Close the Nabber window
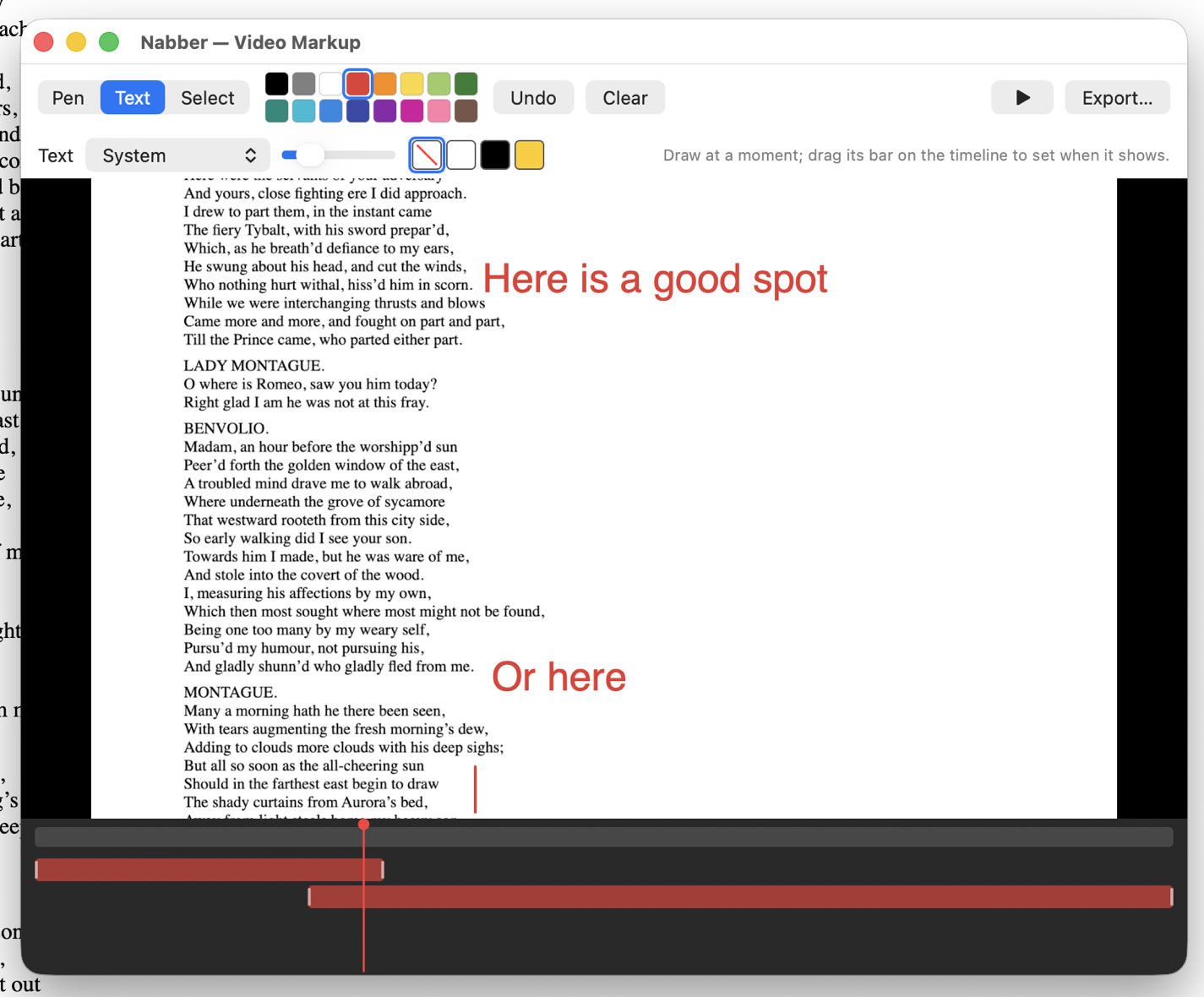 pyautogui.click(x=44, y=42)
